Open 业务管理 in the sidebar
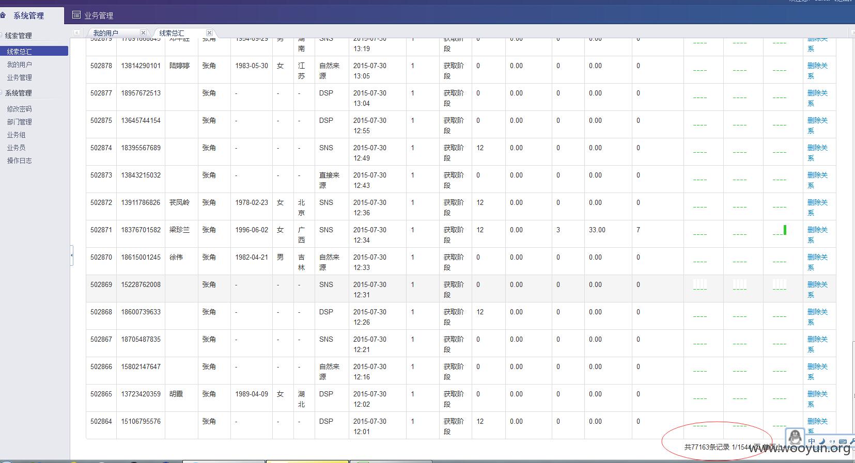 click(19, 77)
